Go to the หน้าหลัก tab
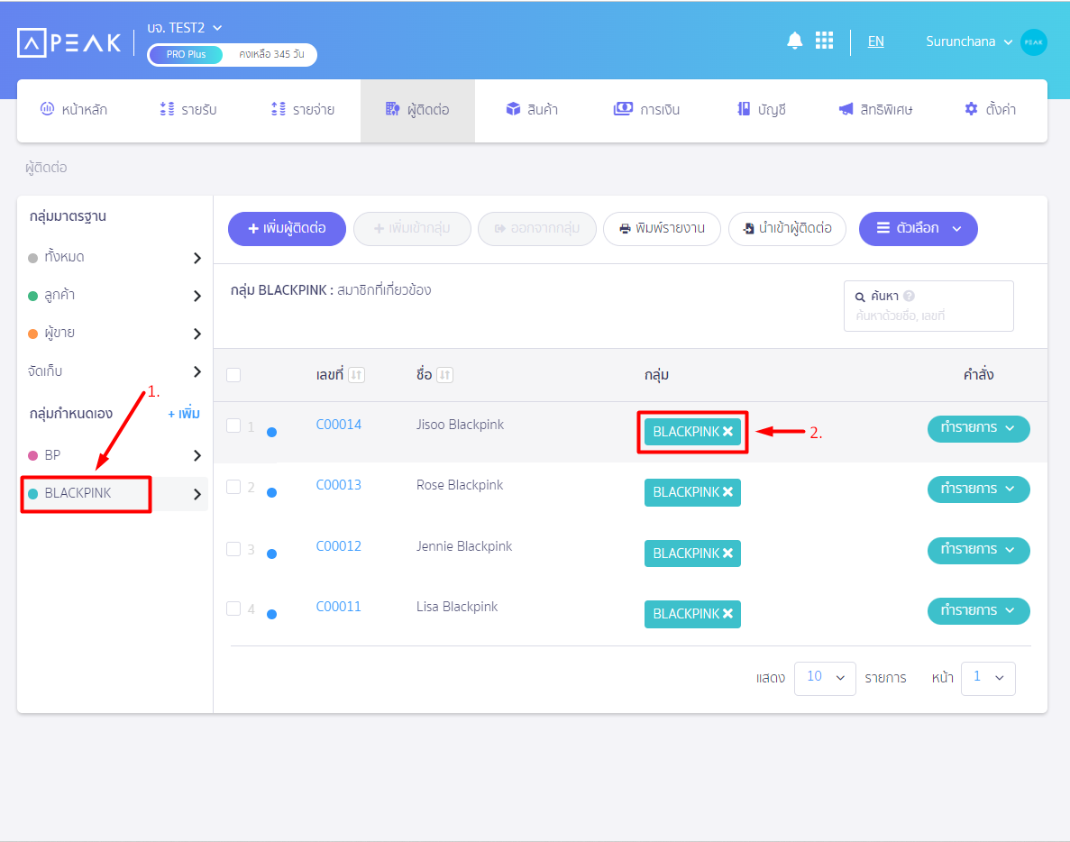Image resolution: width=1070 pixels, height=842 pixels. pos(75,110)
